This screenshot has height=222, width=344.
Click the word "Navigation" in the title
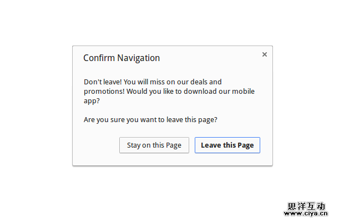tap(138, 58)
